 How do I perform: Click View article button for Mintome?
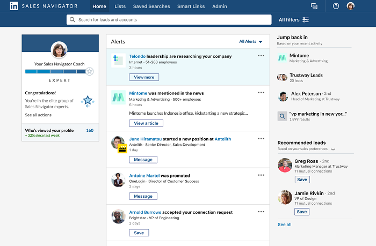[146, 123]
